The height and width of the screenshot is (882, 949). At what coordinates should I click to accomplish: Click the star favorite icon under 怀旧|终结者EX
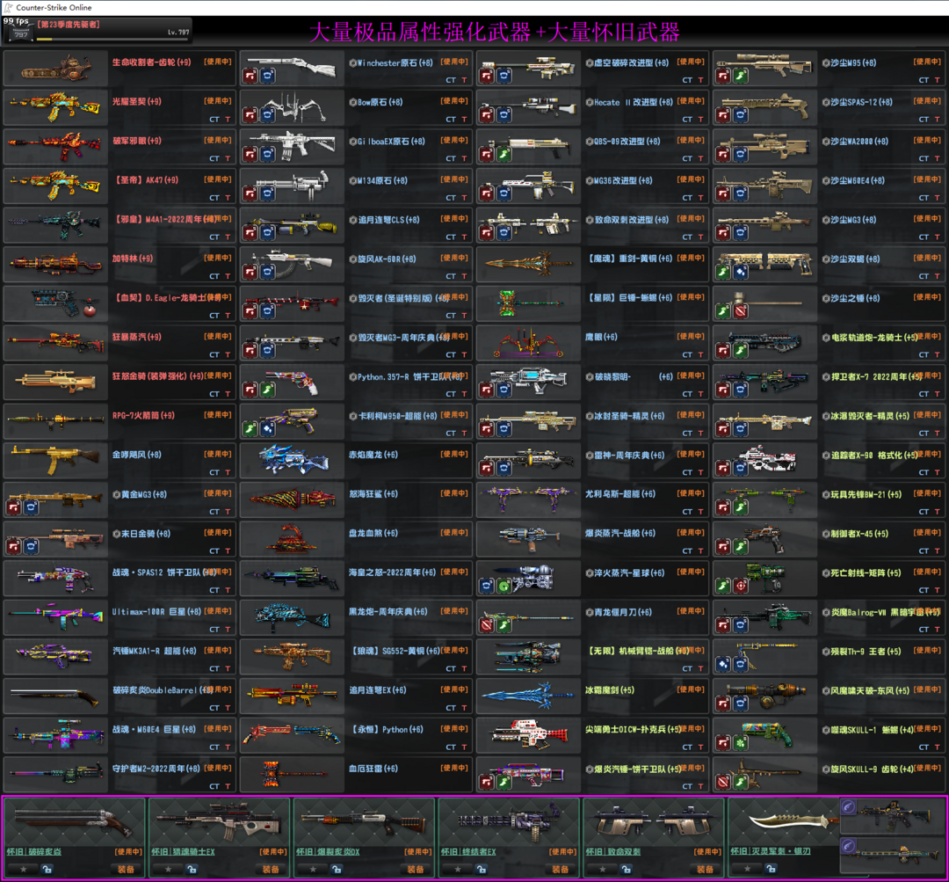459,869
